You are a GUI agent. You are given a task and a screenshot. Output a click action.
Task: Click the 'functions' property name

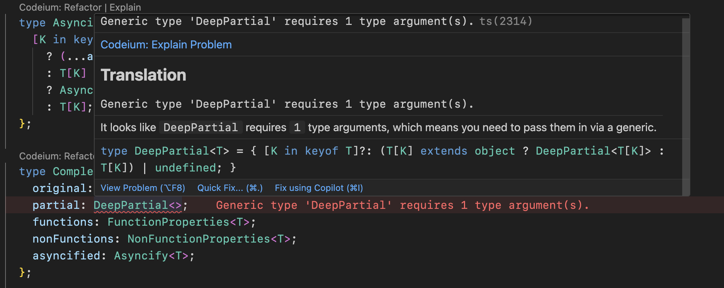point(63,222)
